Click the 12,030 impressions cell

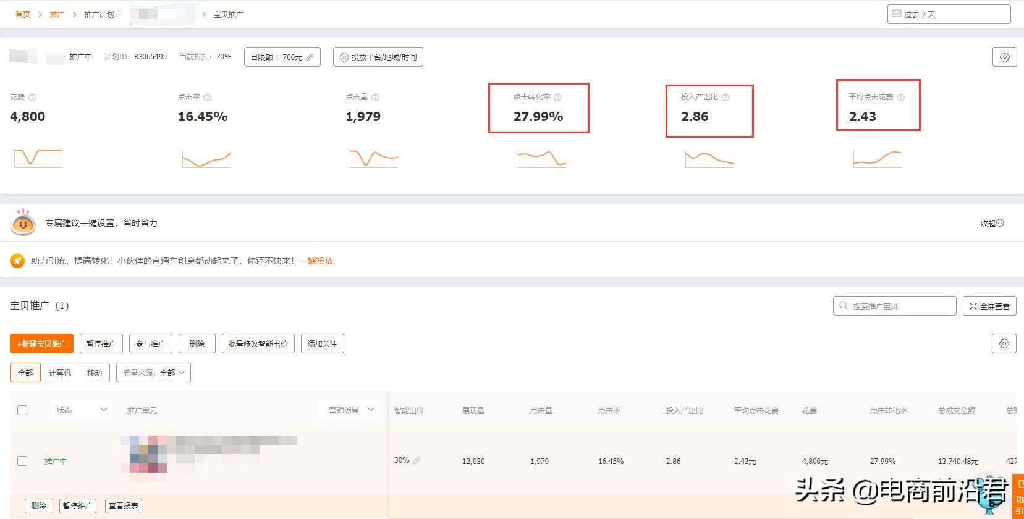coord(473,461)
